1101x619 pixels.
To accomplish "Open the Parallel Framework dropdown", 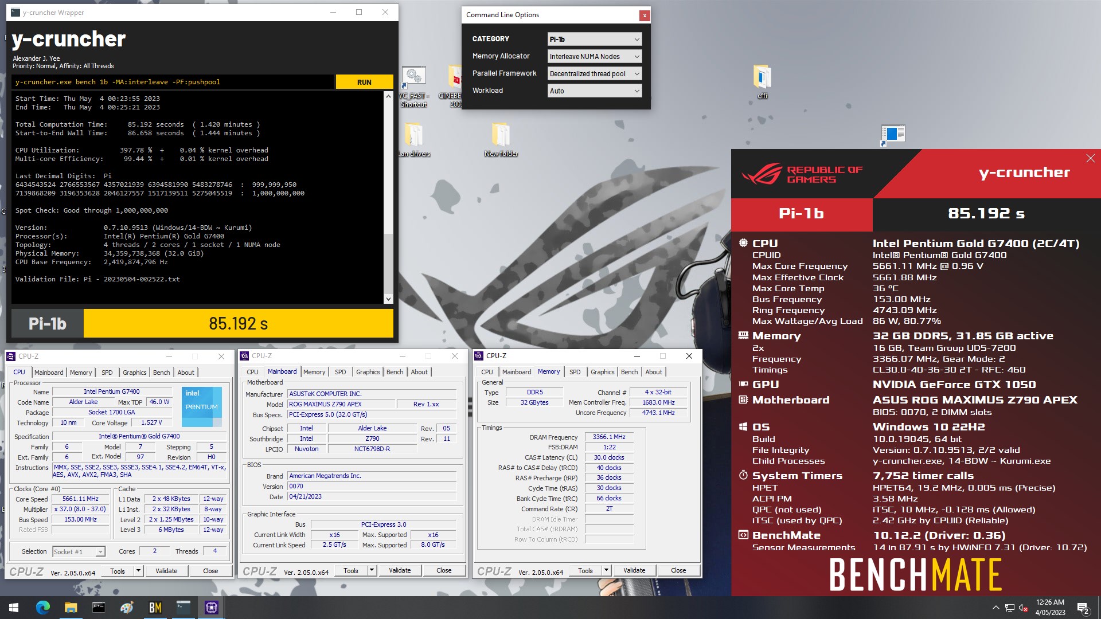I will [x=595, y=73].
